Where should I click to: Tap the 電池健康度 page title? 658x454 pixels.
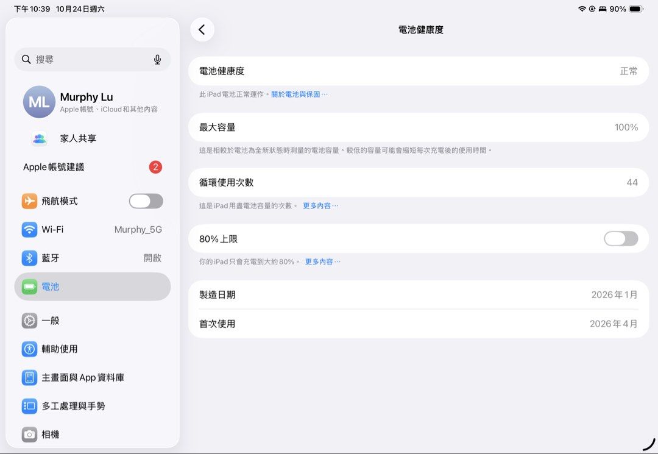coord(420,30)
